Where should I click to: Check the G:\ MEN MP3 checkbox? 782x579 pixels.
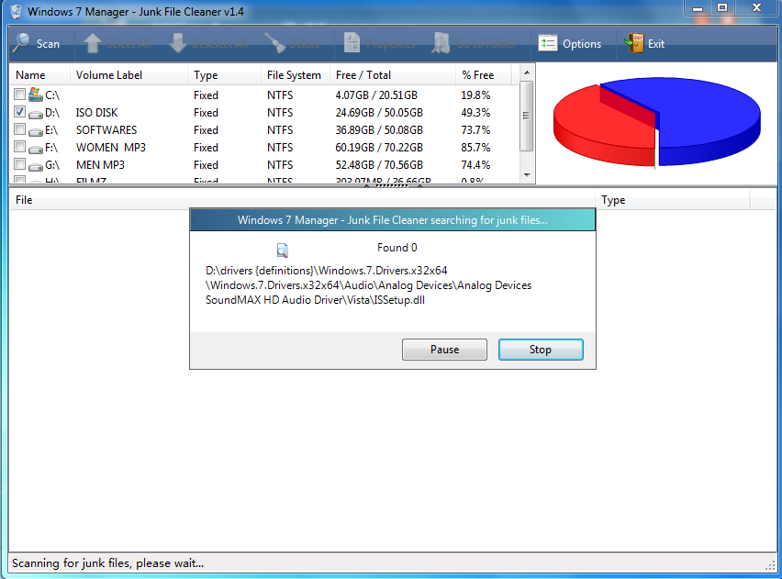(x=19, y=164)
